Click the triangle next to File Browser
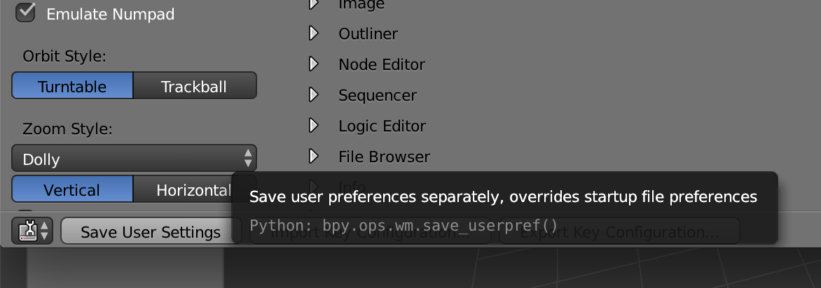This screenshot has width=821, height=288. tap(314, 157)
